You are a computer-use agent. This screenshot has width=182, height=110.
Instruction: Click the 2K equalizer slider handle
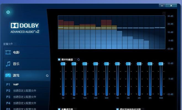click(x=128, y=64)
